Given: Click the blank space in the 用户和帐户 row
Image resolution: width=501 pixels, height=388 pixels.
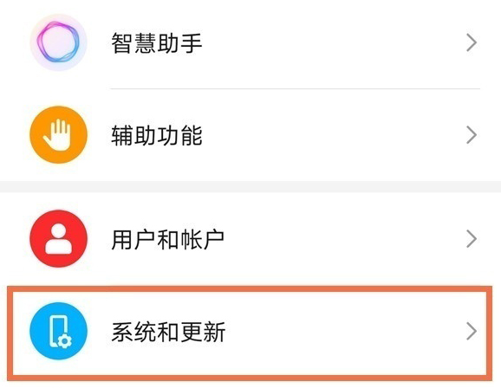Looking at the screenshot, I should point(345,239).
